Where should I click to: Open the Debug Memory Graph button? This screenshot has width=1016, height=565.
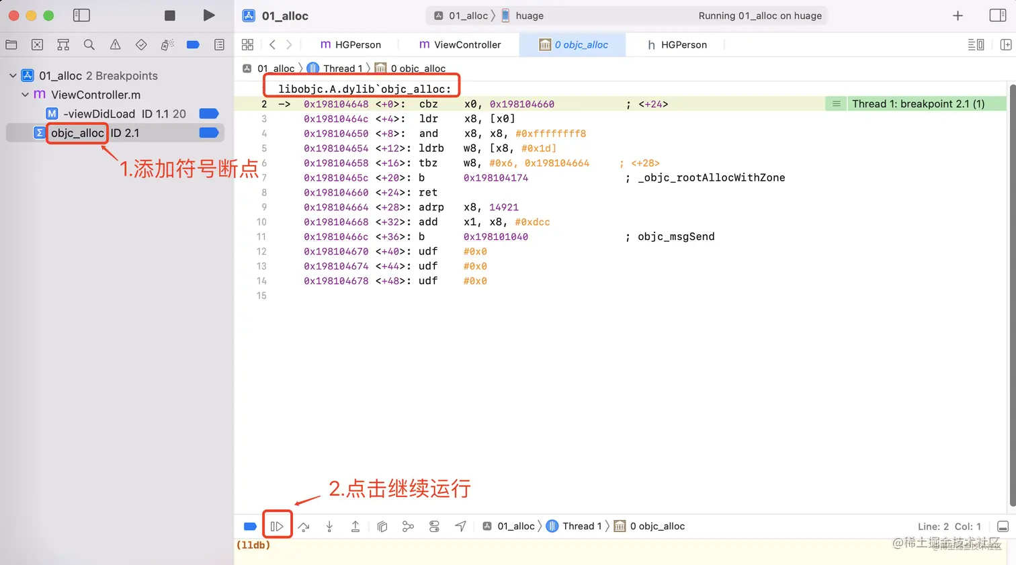pos(408,526)
